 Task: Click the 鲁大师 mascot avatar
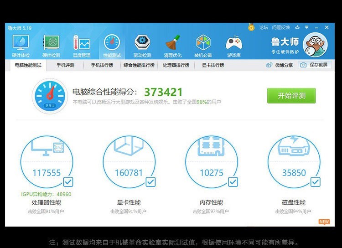pyautogui.click(x=315, y=45)
